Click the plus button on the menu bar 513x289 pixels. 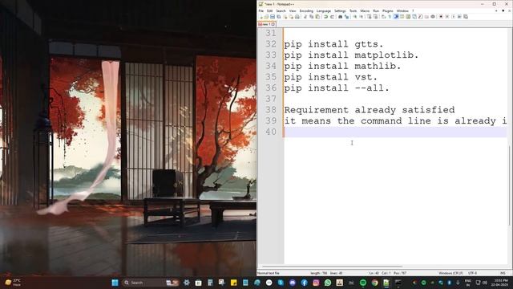point(496,10)
